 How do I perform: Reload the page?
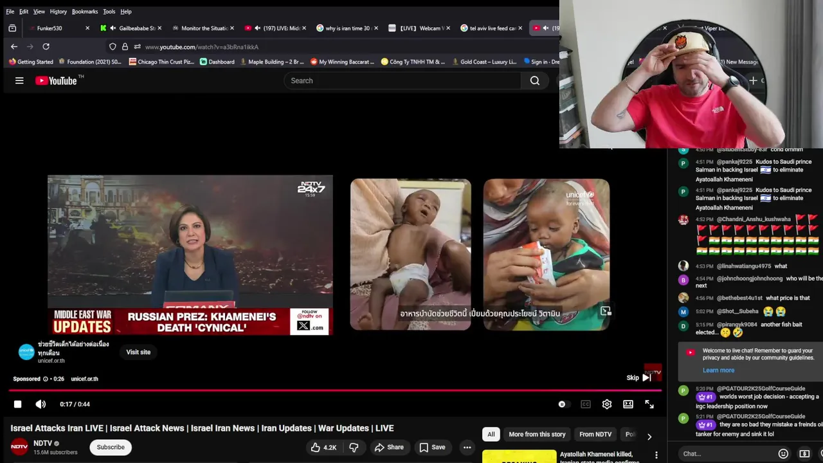46,46
